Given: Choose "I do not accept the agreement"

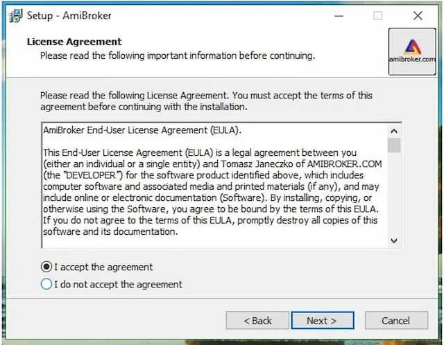Looking at the screenshot, I should (46, 284).
